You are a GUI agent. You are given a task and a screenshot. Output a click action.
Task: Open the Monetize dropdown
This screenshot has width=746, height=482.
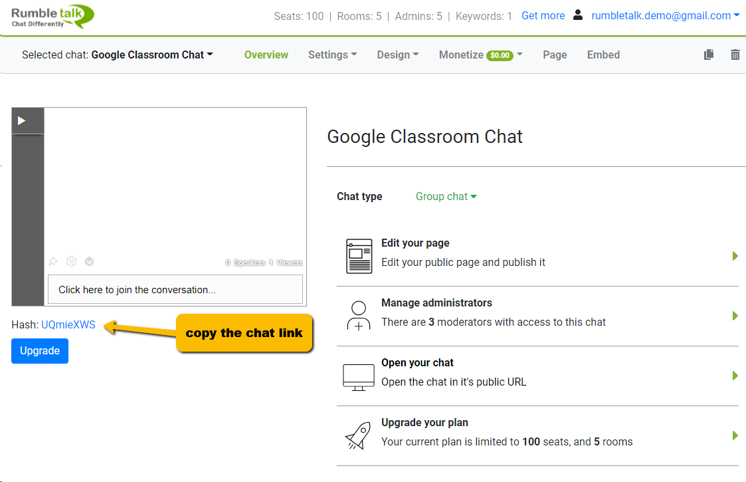(x=480, y=55)
